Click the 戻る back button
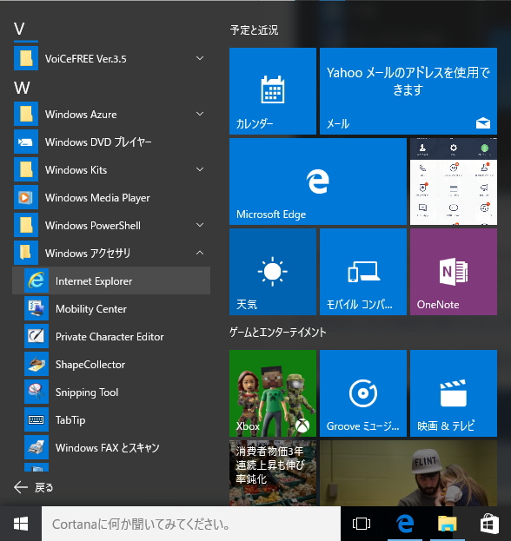 pos(34,487)
